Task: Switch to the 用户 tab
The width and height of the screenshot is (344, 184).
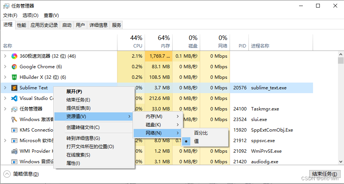Action: (80, 25)
